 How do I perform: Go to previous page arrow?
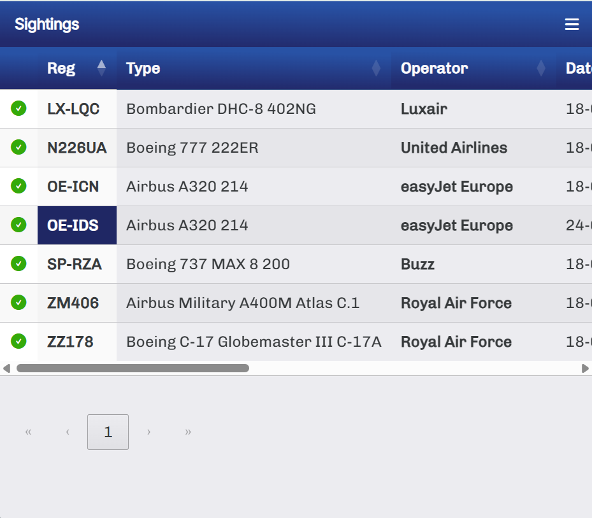coord(68,432)
